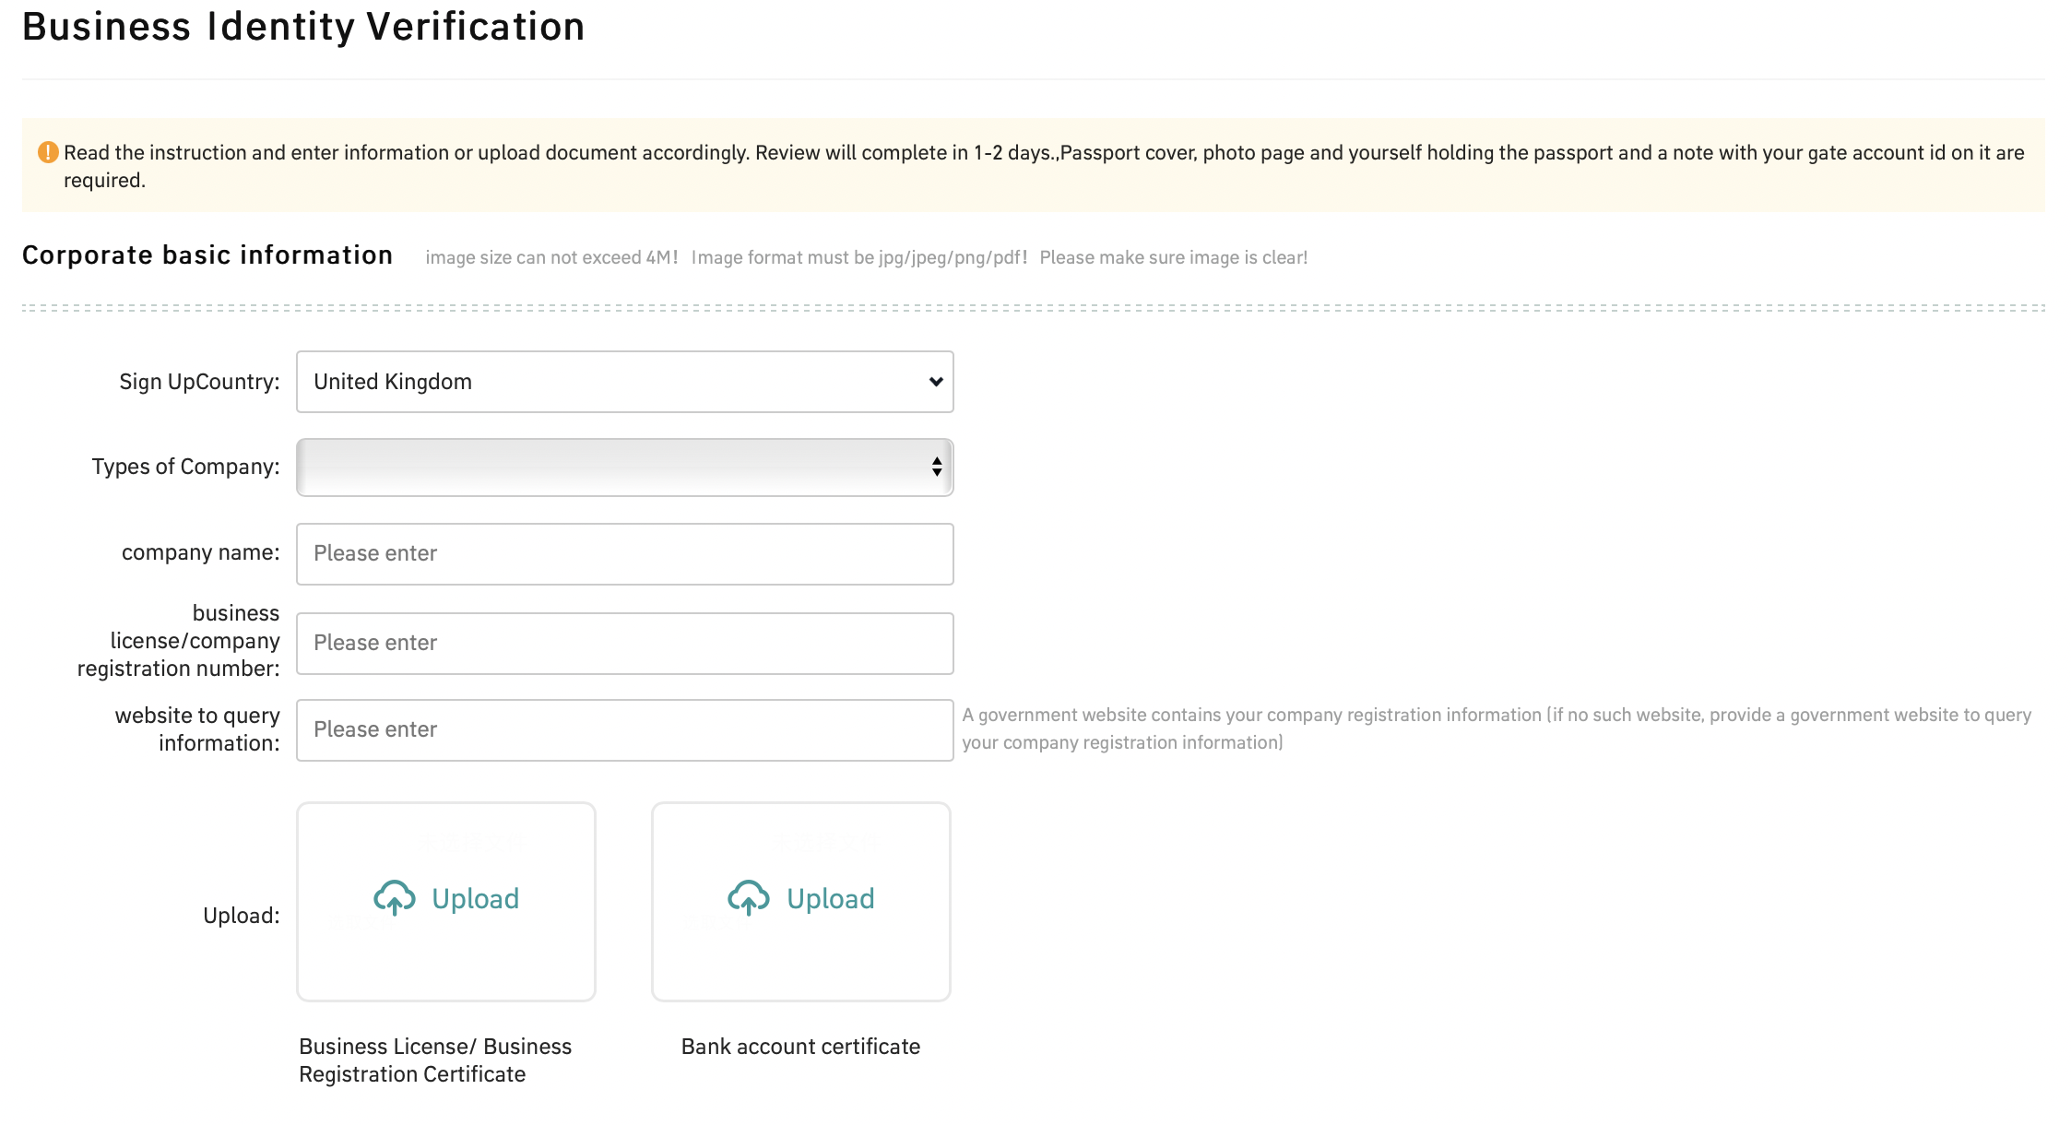Click the 'image size can not exceed 4M!' note
The image size is (2071, 1125).
pos(551,257)
